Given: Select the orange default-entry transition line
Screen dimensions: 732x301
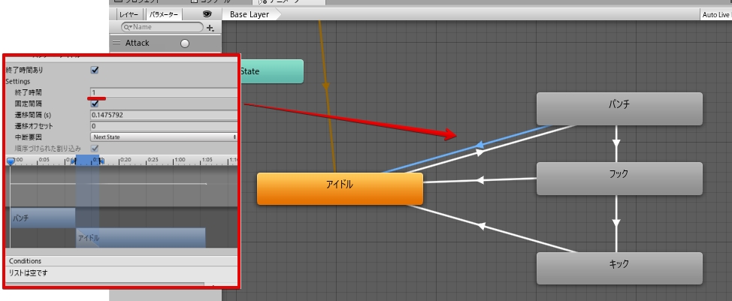Looking at the screenshot, I should coord(326,86).
